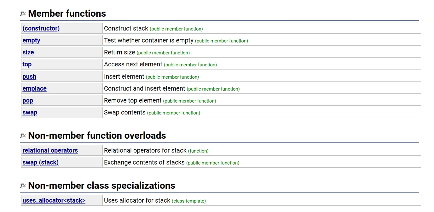The image size is (434, 212).
Task: Click the swap member function link
Action: pos(30,112)
